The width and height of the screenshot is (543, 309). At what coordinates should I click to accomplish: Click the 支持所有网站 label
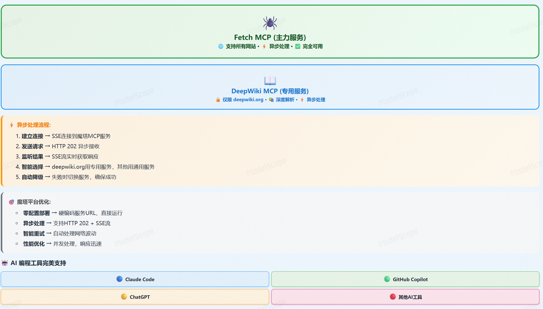[241, 46]
